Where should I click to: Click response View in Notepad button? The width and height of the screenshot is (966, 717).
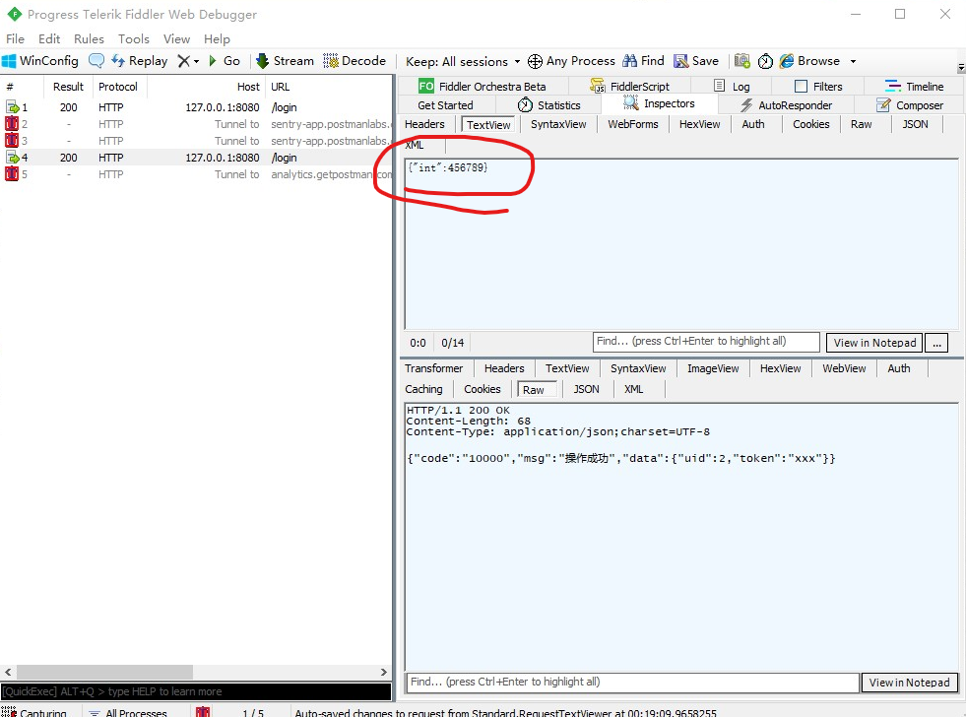[x=909, y=683]
